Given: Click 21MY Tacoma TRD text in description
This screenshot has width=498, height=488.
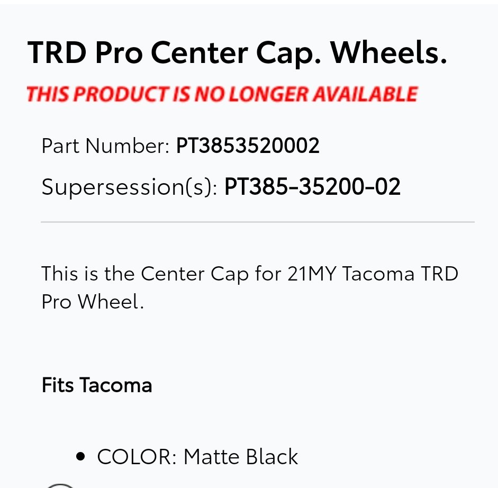Looking at the screenshot, I should (x=373, y=274).
